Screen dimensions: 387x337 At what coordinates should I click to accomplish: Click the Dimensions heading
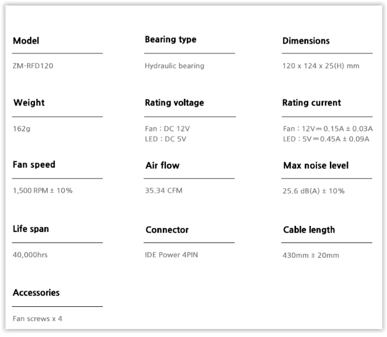(306, 41)
